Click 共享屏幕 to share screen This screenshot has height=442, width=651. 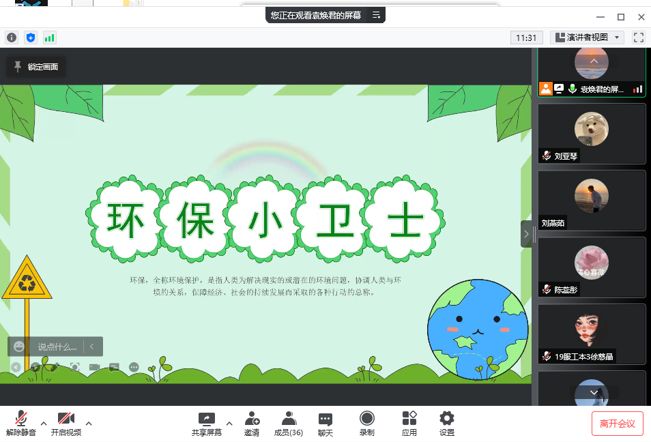pos(206,424)
